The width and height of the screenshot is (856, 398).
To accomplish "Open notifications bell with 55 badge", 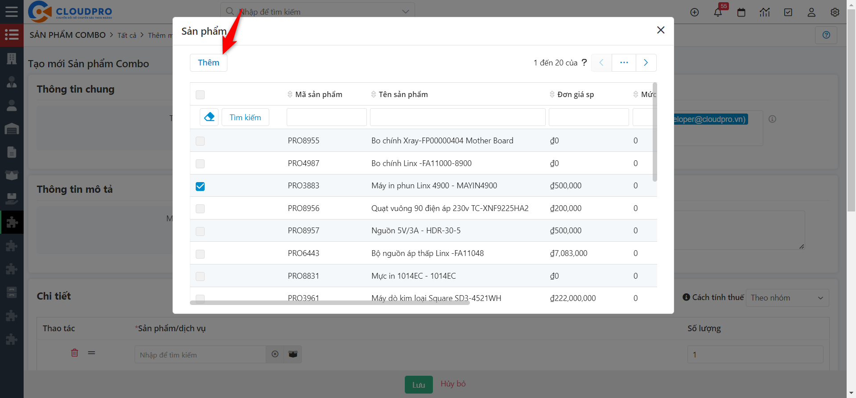I will 718,12.
